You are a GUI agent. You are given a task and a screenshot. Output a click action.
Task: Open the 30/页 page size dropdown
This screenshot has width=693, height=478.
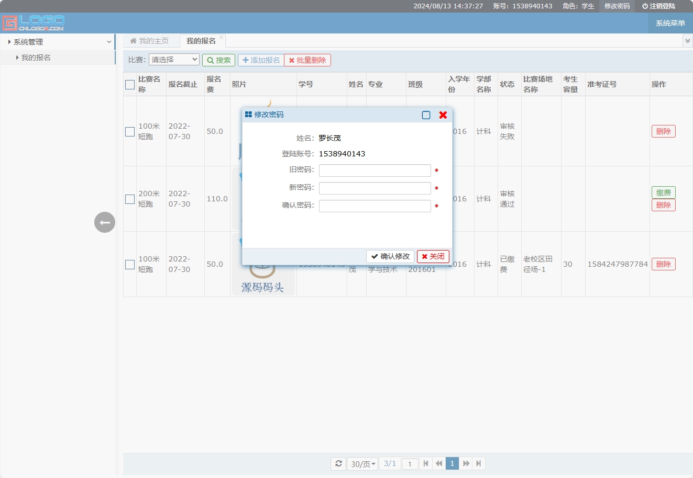click(x=363, y=464)
